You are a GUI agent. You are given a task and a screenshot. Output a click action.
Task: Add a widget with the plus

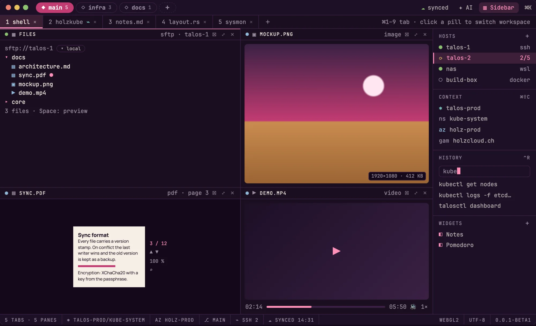[527, 223]
